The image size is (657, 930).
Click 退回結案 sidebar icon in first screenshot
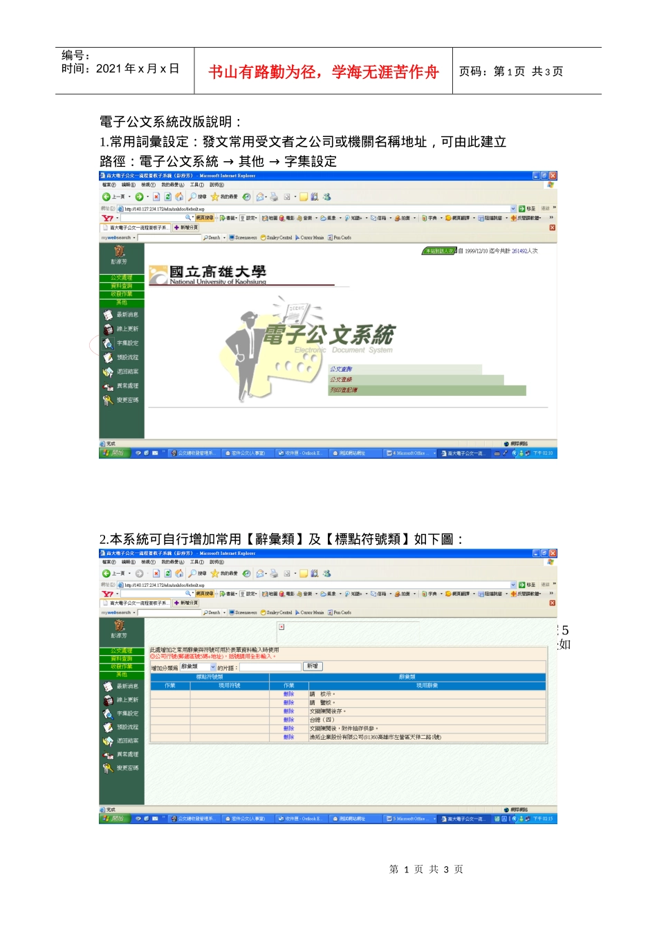pos(108,372)
